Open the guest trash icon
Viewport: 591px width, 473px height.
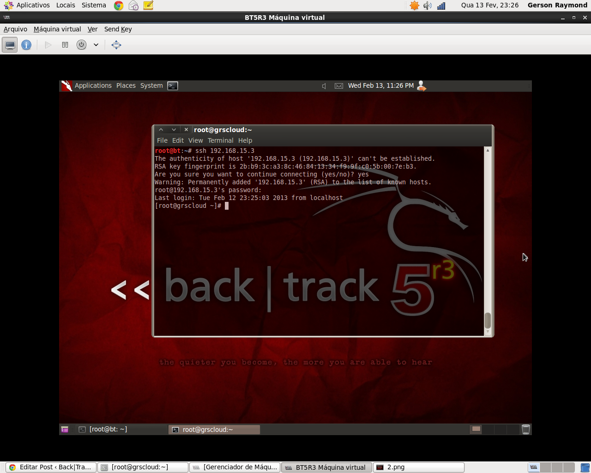[x=525, y=430]
